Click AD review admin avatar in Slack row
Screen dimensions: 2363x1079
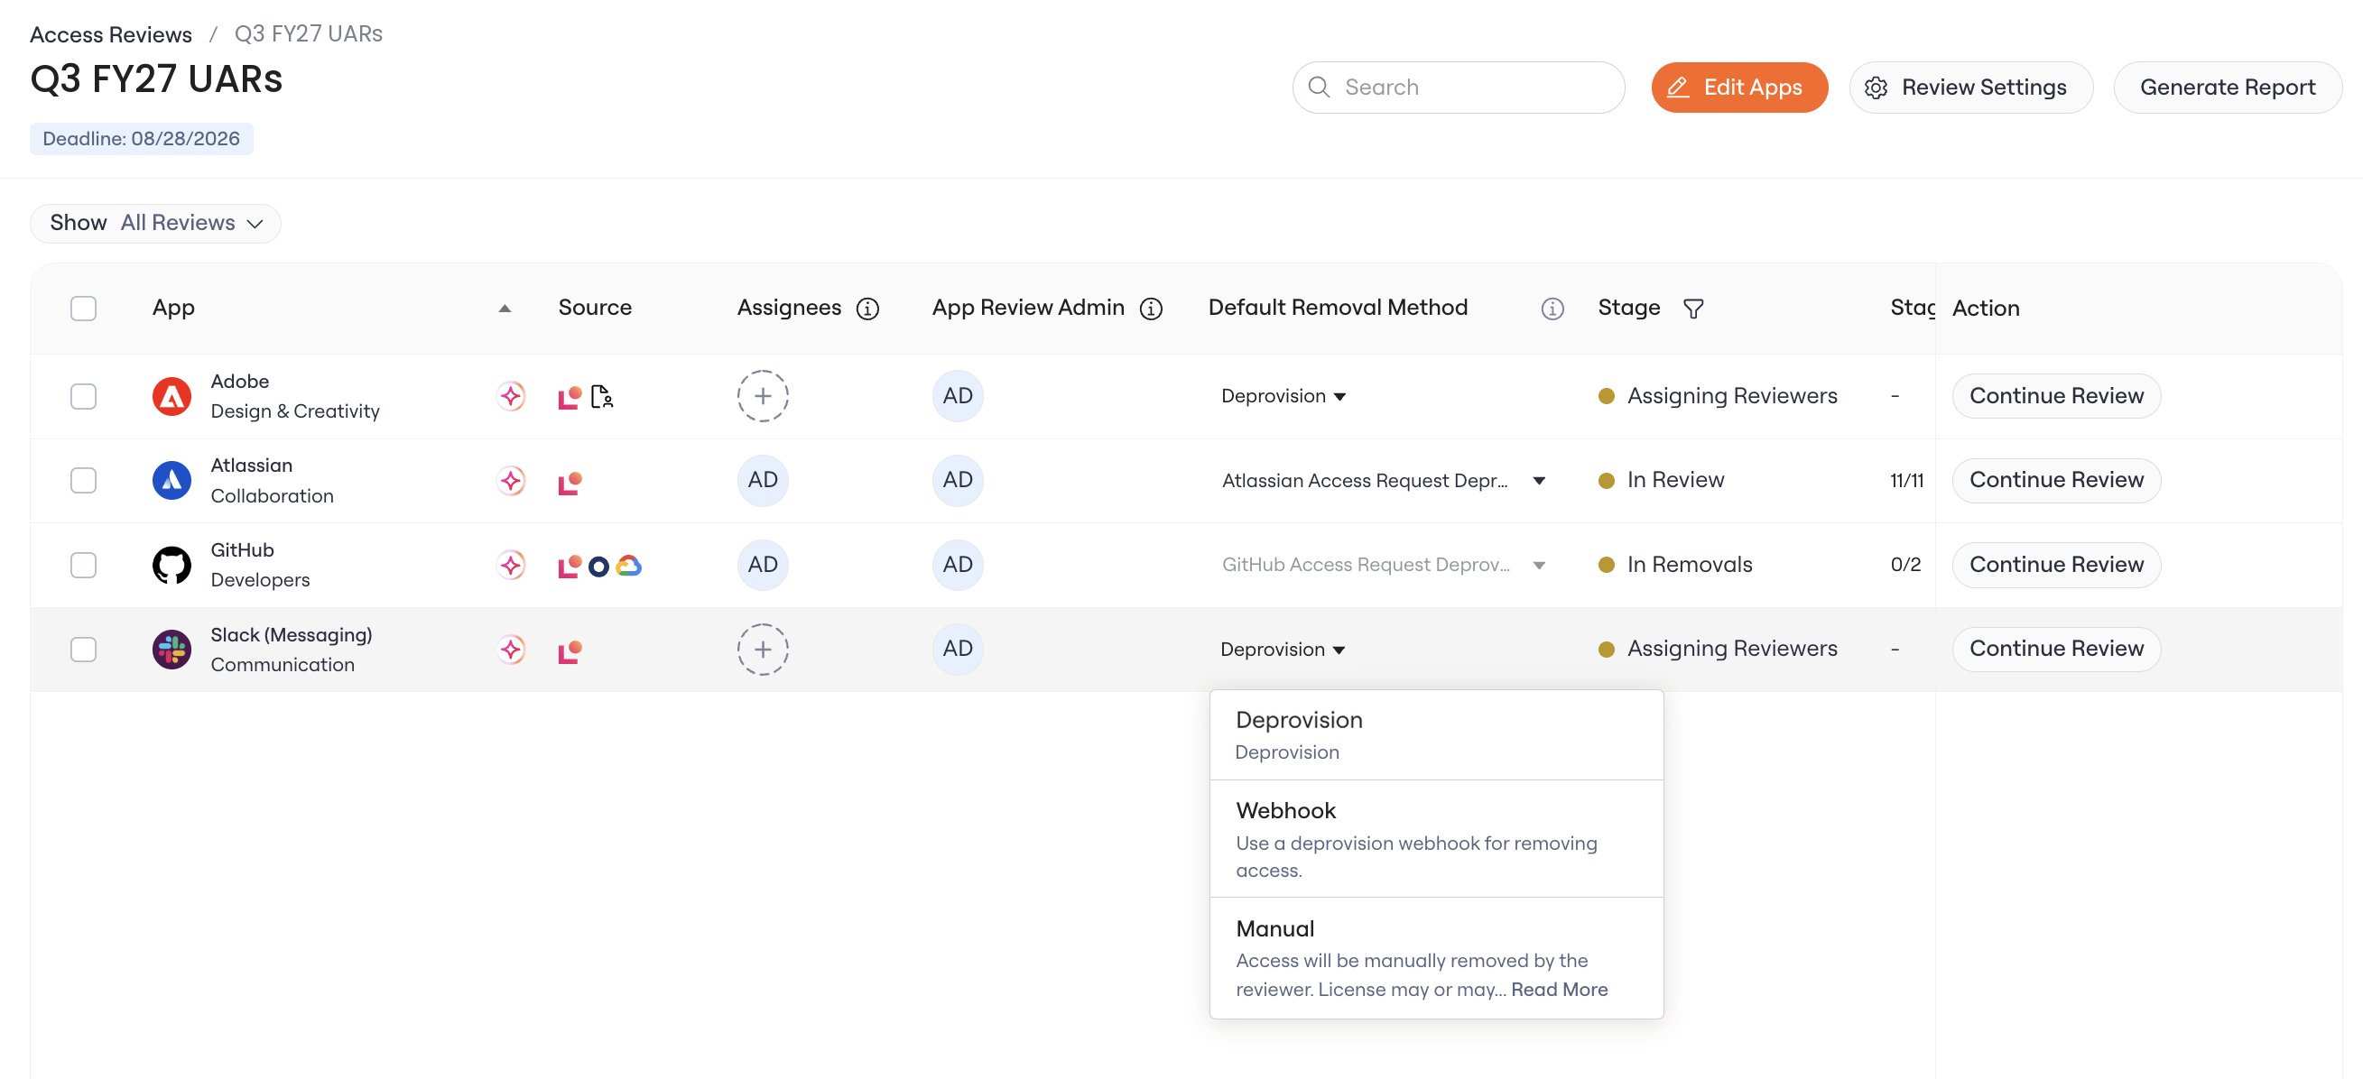958,649
